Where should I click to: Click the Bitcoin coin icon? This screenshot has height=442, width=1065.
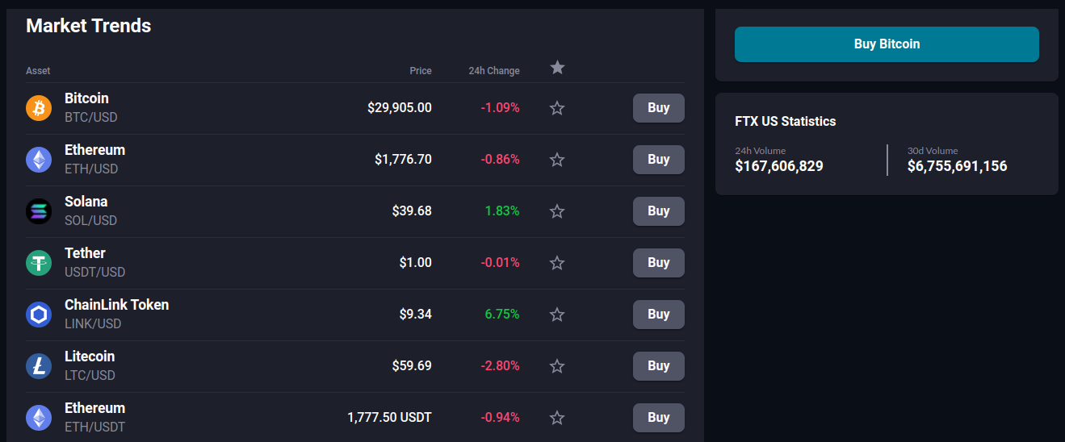pos(39,108)
